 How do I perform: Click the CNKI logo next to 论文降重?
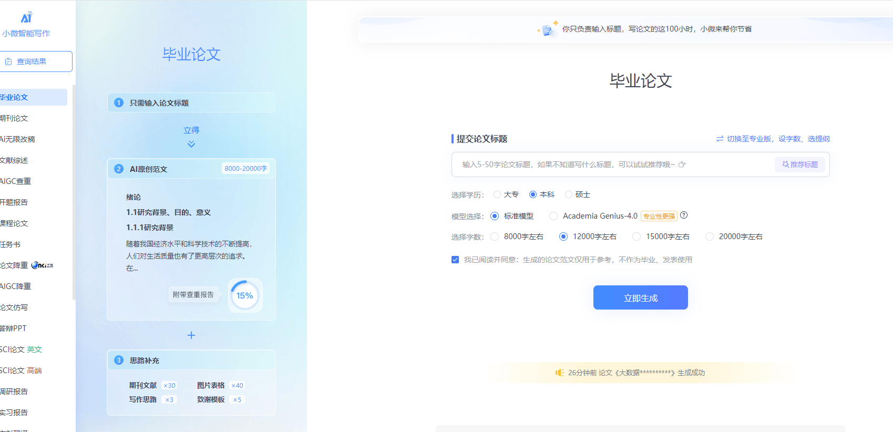pyautogui.click(x=42, y=265)
